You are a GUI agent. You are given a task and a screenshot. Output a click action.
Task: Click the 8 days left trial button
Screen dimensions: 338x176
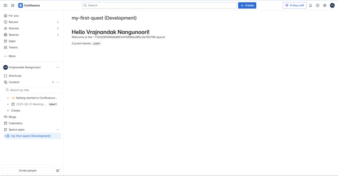point(294,5)
